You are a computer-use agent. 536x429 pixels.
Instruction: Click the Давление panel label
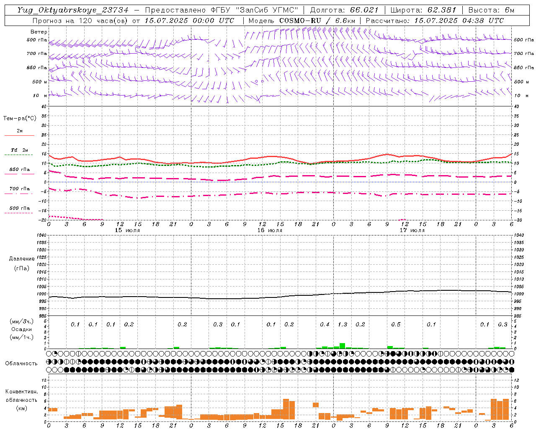[x=22, y=259]
